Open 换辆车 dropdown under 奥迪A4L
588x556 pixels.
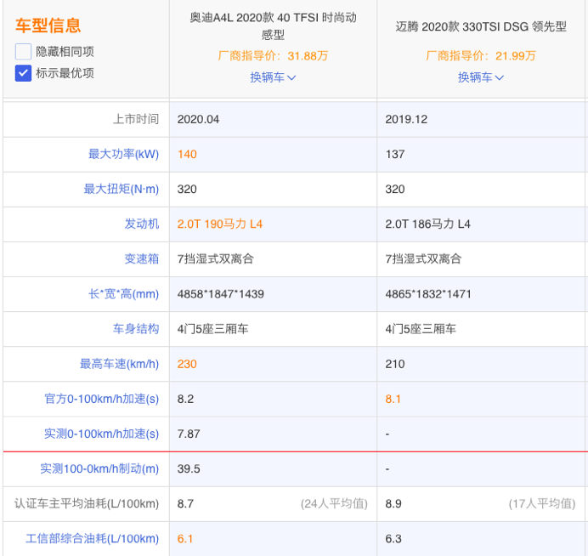273,77
